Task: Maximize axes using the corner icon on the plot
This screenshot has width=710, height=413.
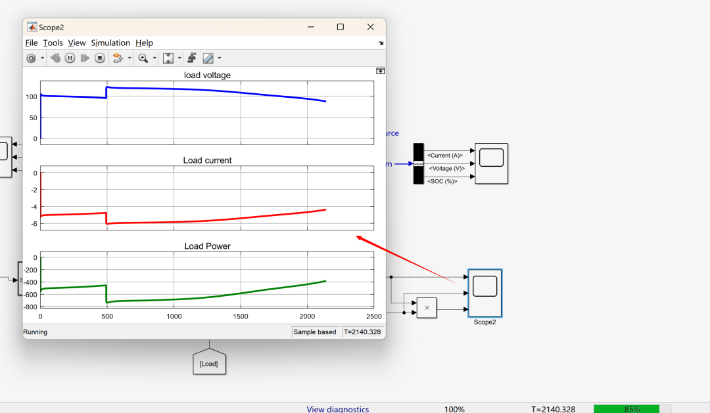Action: 380,71
